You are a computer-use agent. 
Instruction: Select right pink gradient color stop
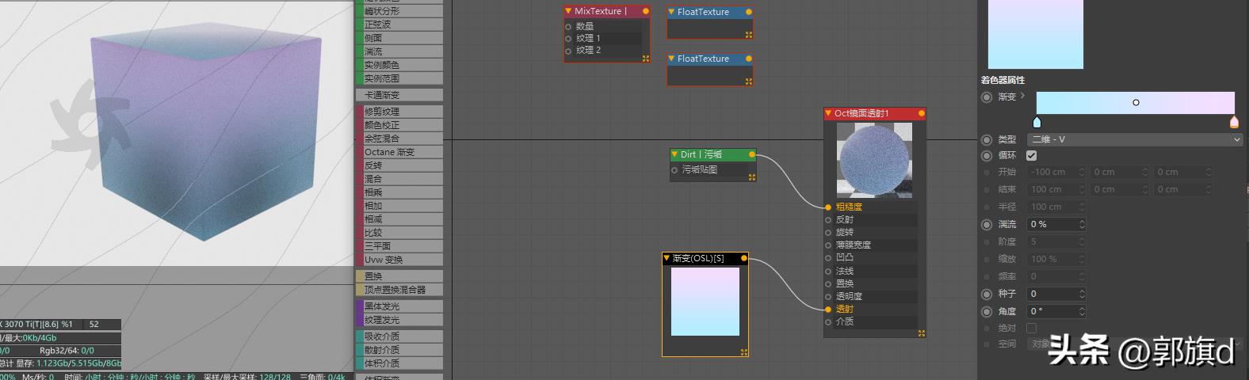coord(1234,122)
